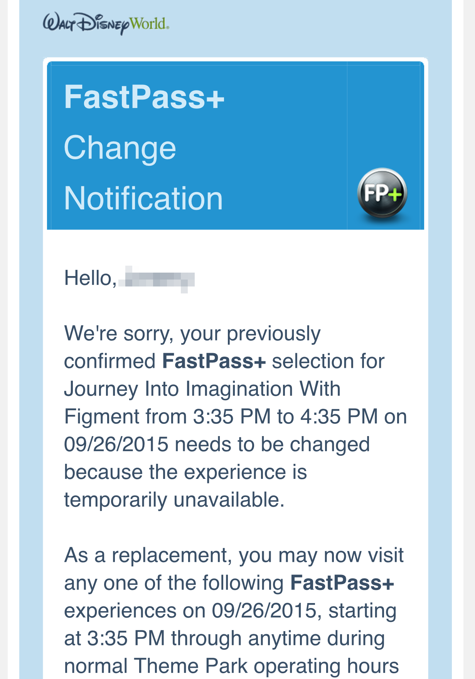Click the Notification heading text

click(x=143, y=198)
